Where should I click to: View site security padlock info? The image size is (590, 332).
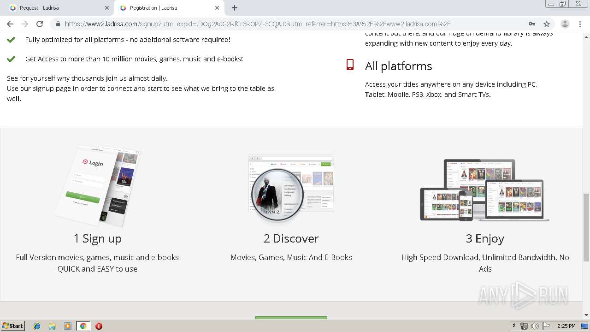click(x=58, y=24)
